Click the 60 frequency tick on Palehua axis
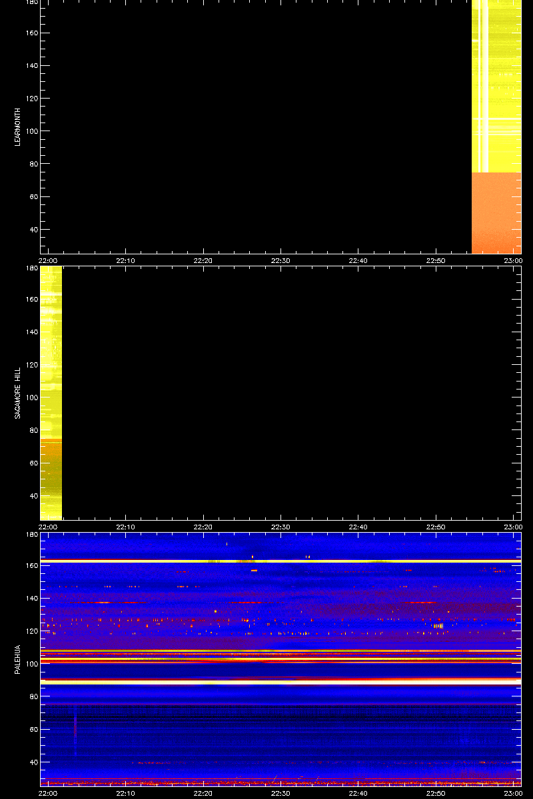 [x=35, y=729]
